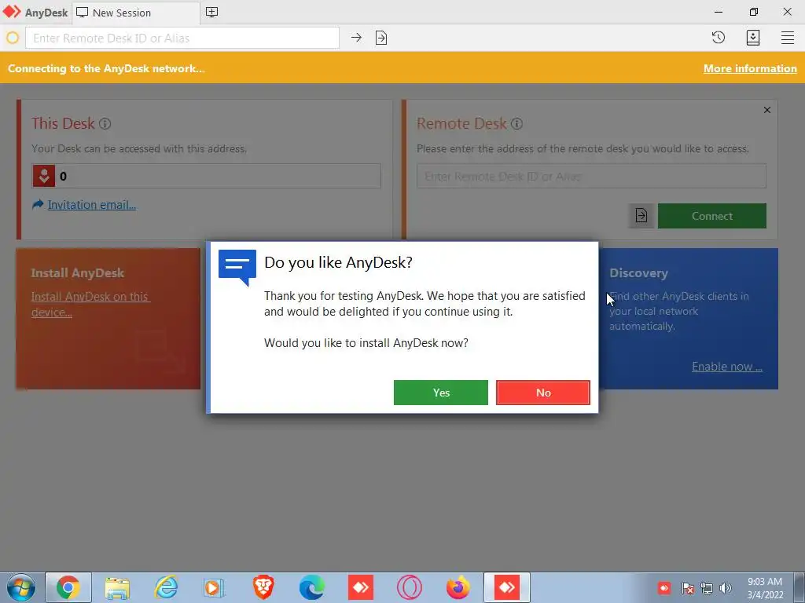Click Remote Desk address input field
This screenshot has height=603, width=805.
pos(591,177)
